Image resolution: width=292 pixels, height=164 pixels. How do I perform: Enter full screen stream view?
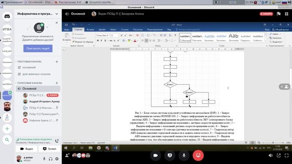click(287, 155)
